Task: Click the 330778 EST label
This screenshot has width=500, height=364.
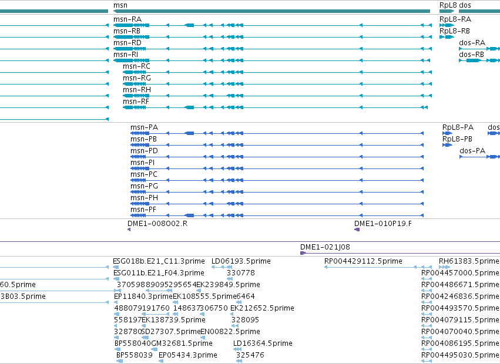Action: pyautogui.click(x=241, y=273)
